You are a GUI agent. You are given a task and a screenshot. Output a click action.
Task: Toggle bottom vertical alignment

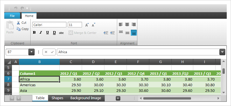pos(134,33)
